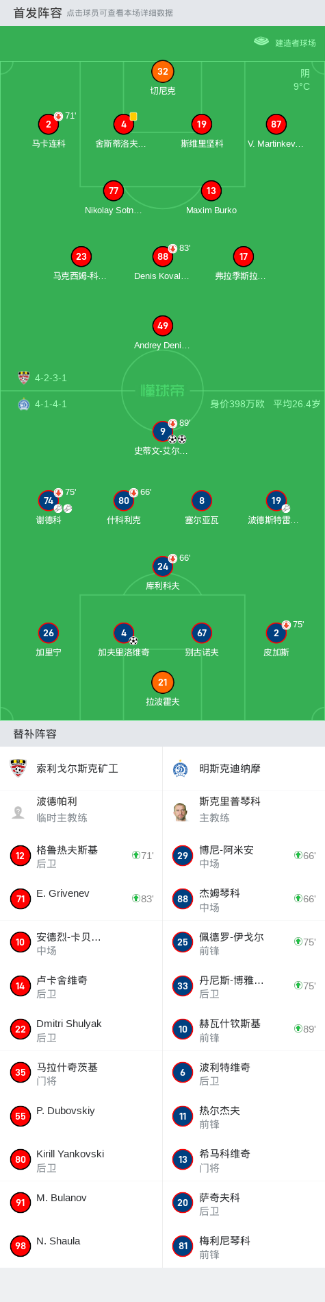Open number 24 库利科夫 details
This screenshot has width=325, height=1302.
point(163,566)
